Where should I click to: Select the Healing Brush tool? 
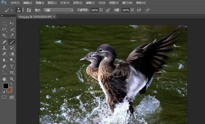(x=4, y=42)
